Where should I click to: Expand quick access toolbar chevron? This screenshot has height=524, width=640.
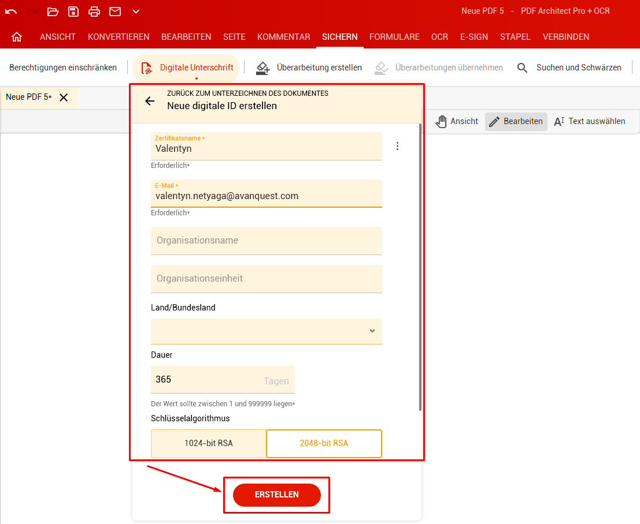pos(136,12)
